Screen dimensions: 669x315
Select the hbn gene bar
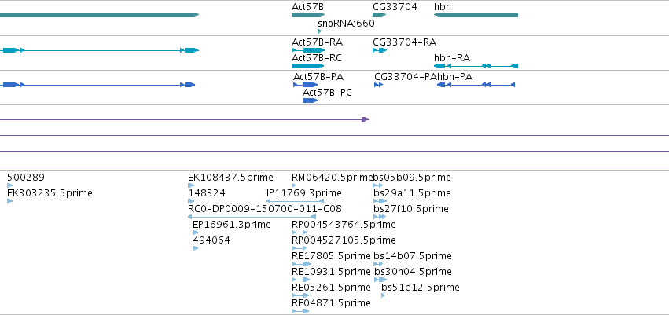[x=476, y=15]
